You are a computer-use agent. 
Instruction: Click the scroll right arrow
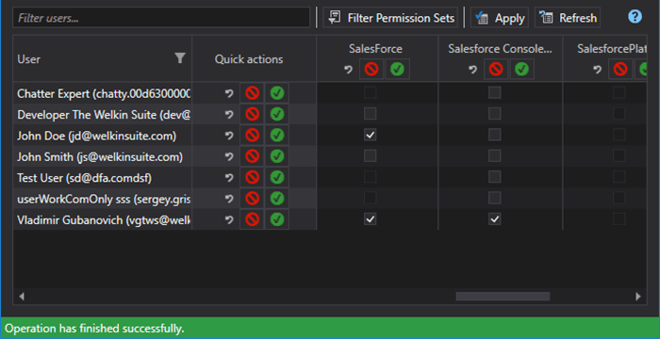[x=638, y=297]
